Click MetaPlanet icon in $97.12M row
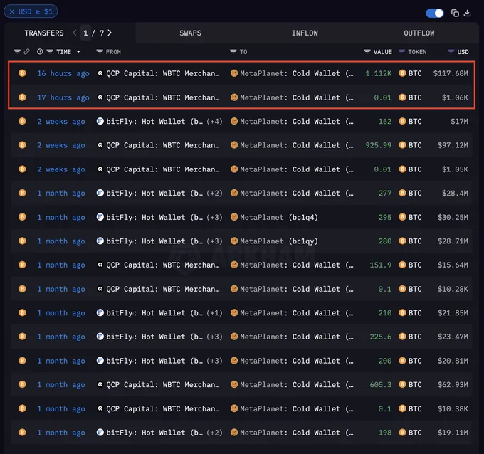Viewport: 484px width, 454px height. click(234, 144)
